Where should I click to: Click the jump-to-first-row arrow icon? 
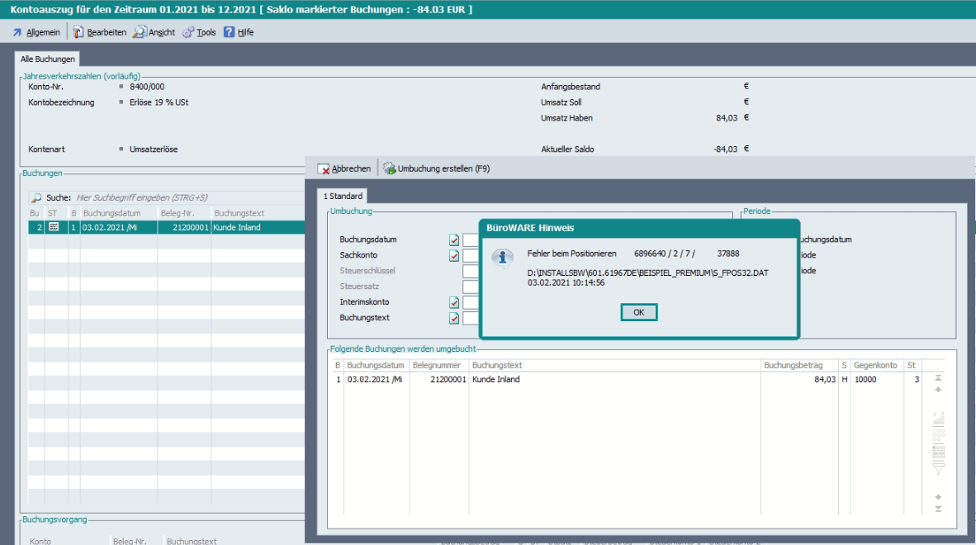(938, 377)
